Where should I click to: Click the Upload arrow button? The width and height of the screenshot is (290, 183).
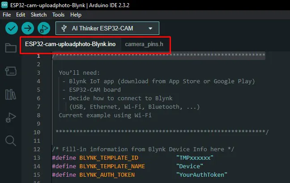pyautogui.click(x=28, y=28)
